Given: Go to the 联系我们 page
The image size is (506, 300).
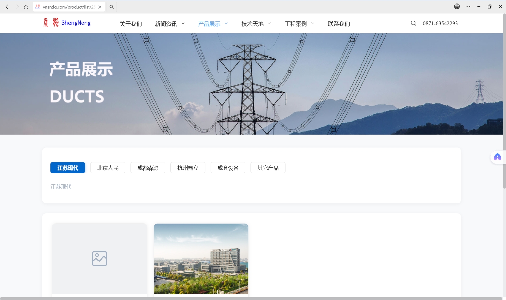Looking at the screenshot, I should pyautogui.click(x=339, y=24).
